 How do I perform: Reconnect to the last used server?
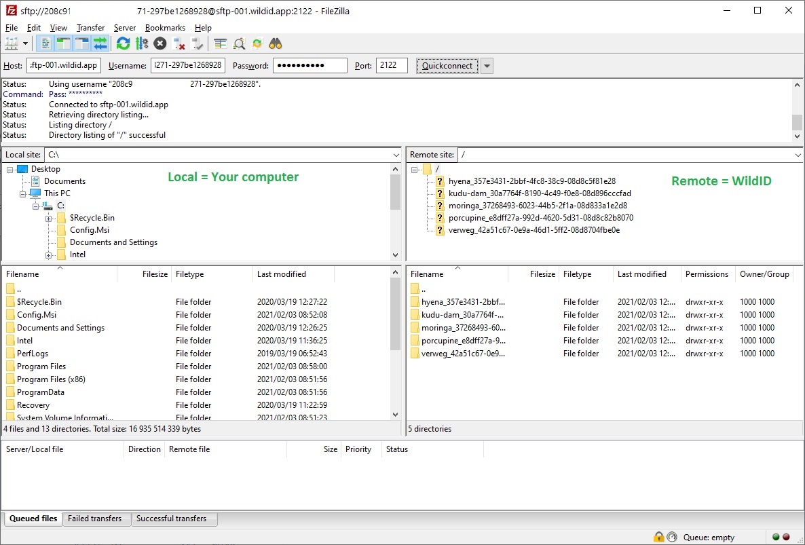pyautogui.click(x=197, y=43)
